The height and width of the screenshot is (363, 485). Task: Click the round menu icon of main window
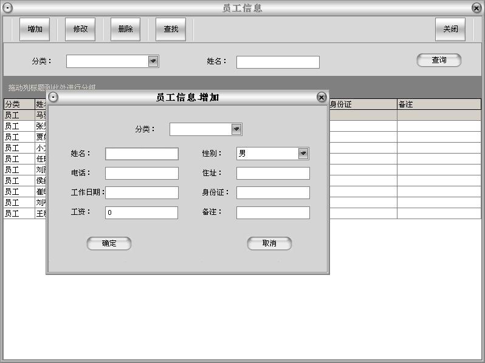(8, 8)
